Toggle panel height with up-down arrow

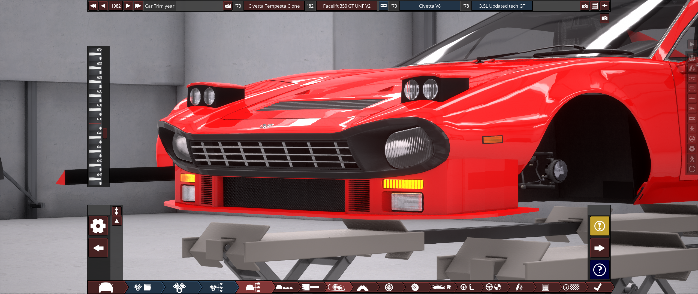click(x=117, y=211)
